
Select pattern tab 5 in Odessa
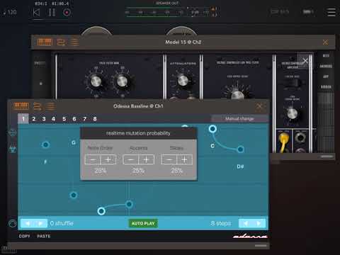[64, 119]
